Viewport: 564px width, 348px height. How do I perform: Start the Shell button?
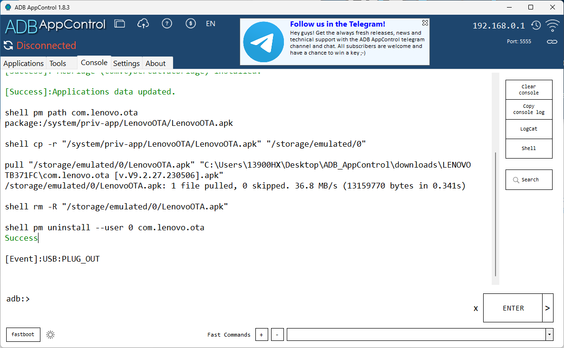point(529,148)
